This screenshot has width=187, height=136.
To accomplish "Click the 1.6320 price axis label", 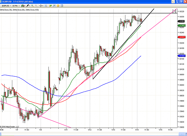I will [181, 12].
